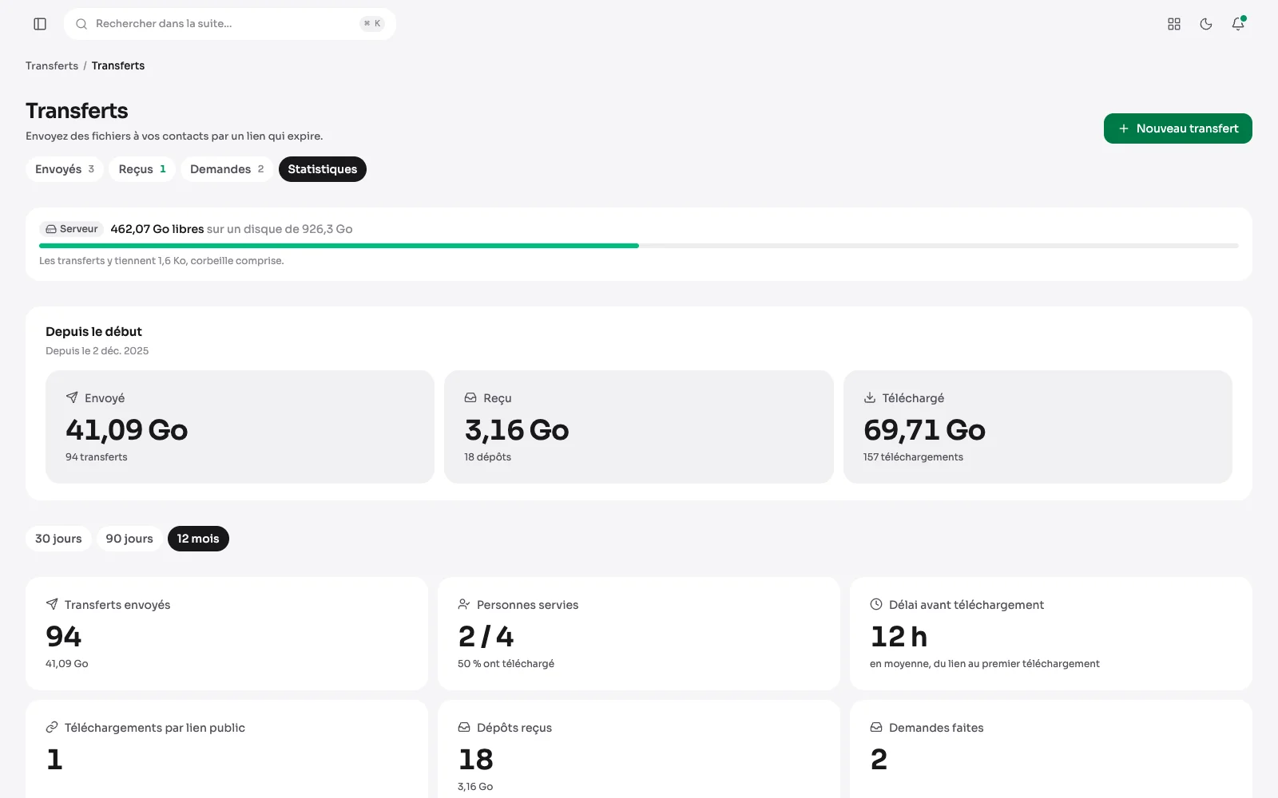Click the Dépôts reçus inbox icon

click(464, 727)
